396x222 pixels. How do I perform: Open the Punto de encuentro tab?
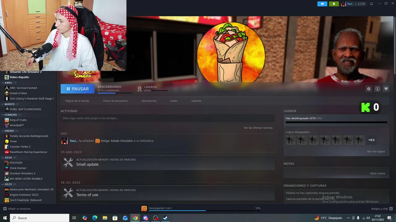coord(115,101)
